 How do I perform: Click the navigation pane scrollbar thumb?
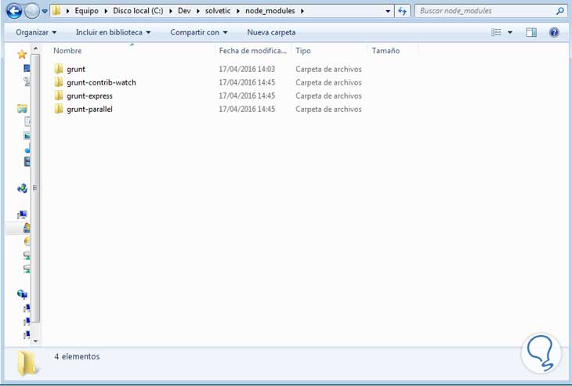[x=35, y=188]
